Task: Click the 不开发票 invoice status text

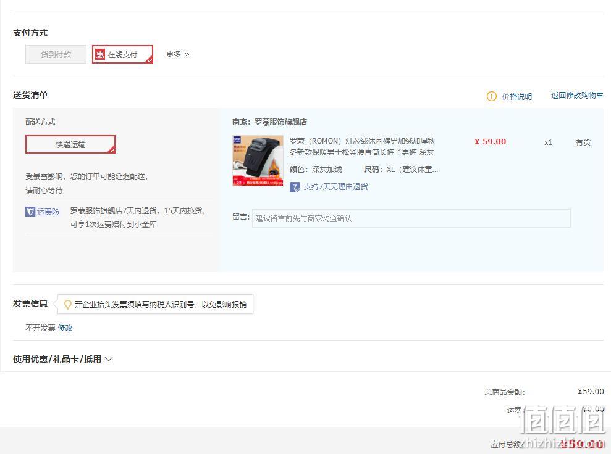Action: [x=41, y=328]
